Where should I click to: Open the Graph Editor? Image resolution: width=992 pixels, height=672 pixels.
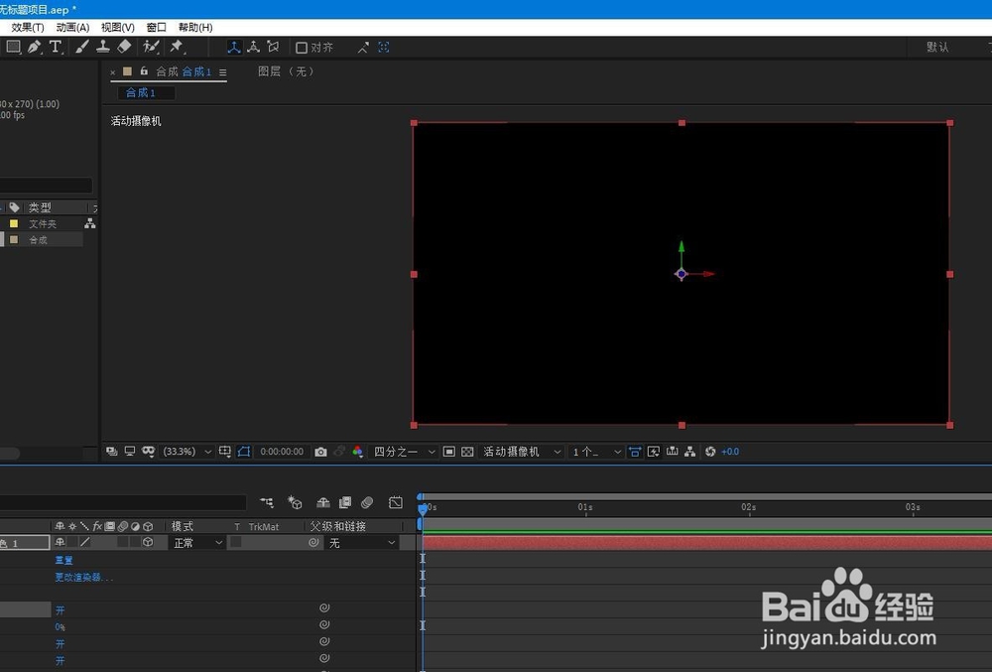pos(396,502)
